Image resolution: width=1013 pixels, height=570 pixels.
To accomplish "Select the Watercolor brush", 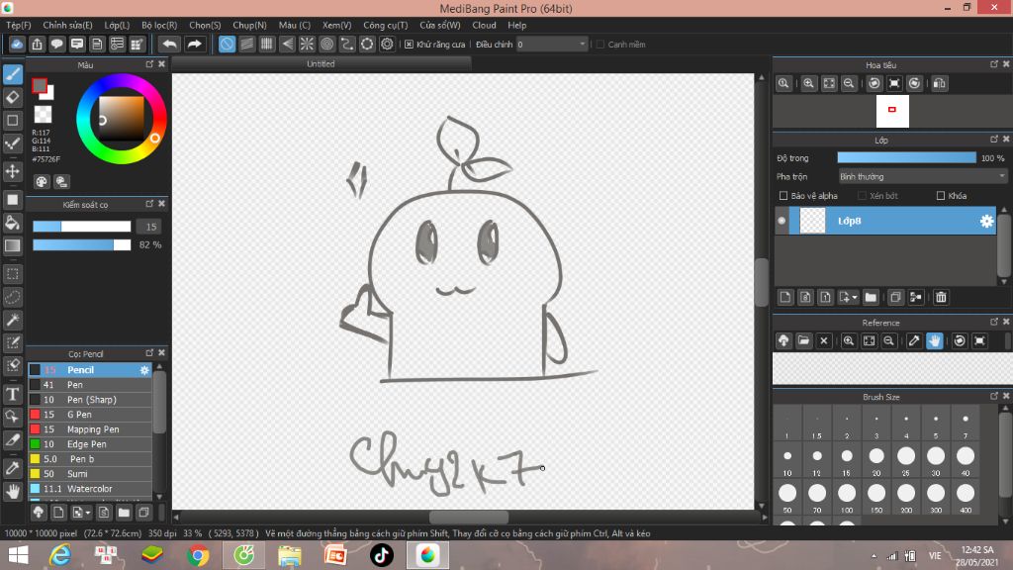I will (x=90, y=489).
